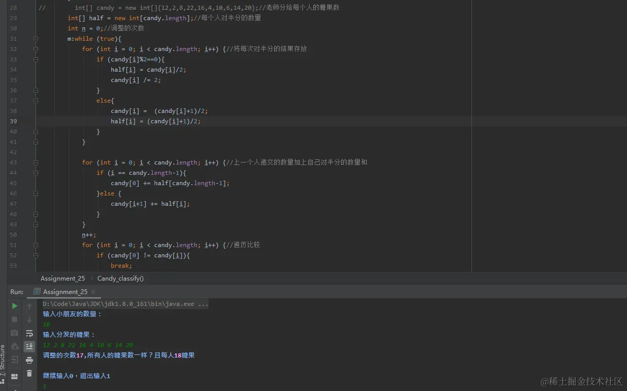Collapse the while loop fold at line 31
This screenshot has width=627, height=391.
click(x=36, y=38)
